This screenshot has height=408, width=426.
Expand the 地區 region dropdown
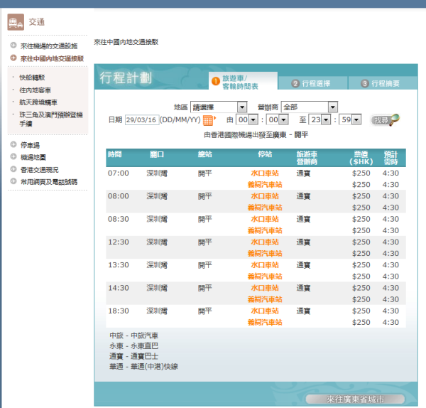pyautogui.click(x=241, y=107)
